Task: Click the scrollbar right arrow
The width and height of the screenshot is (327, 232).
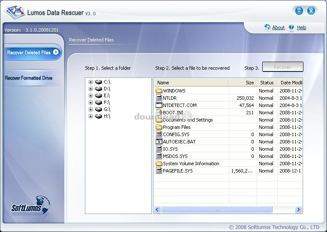Action: 298,209
